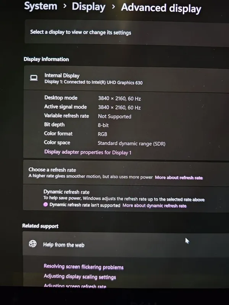This screenshot has width=229, height=305.
Task: Click the Bit depth label
Action: (54, 125)
